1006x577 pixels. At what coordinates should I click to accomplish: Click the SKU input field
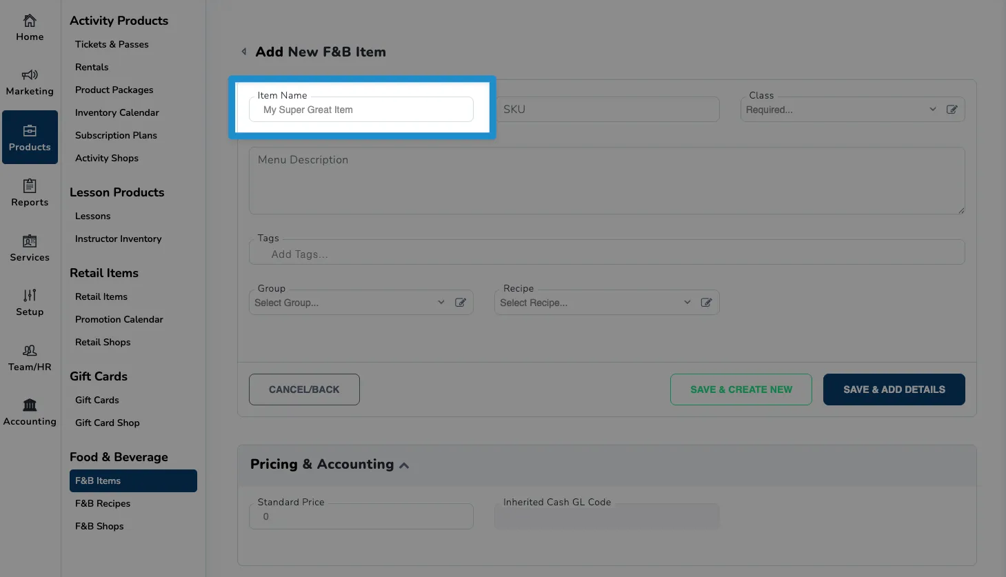tap(607, 110)
